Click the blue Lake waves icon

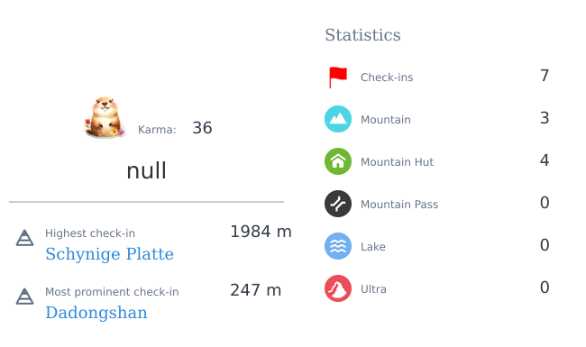pyautogui.click(x=338, y=246)
